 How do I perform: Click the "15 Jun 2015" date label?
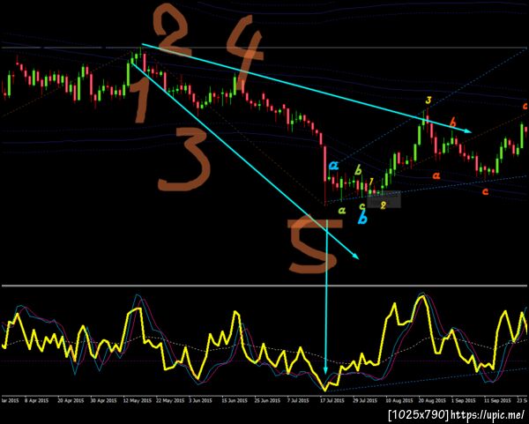click(x=235, y=401)
